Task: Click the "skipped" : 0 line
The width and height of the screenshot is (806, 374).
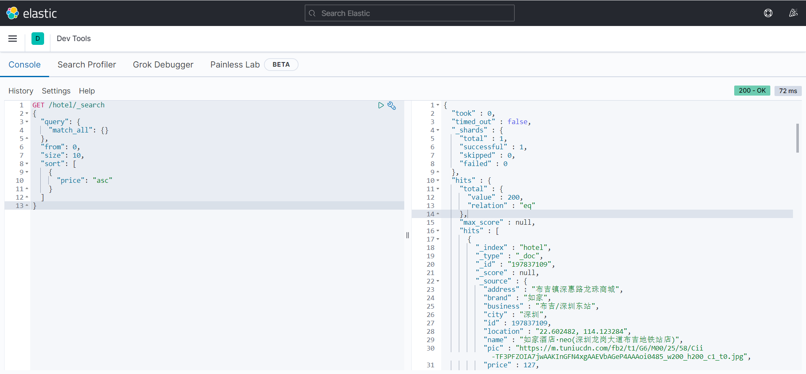Action: click(x=487, y=155)
